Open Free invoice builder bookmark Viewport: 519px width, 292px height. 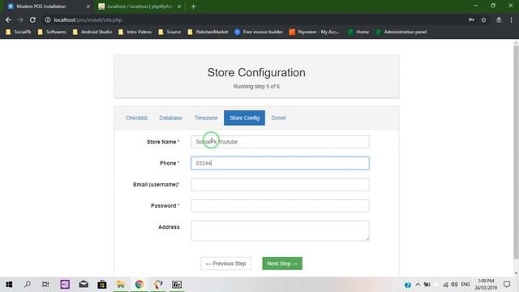point(259,32)
